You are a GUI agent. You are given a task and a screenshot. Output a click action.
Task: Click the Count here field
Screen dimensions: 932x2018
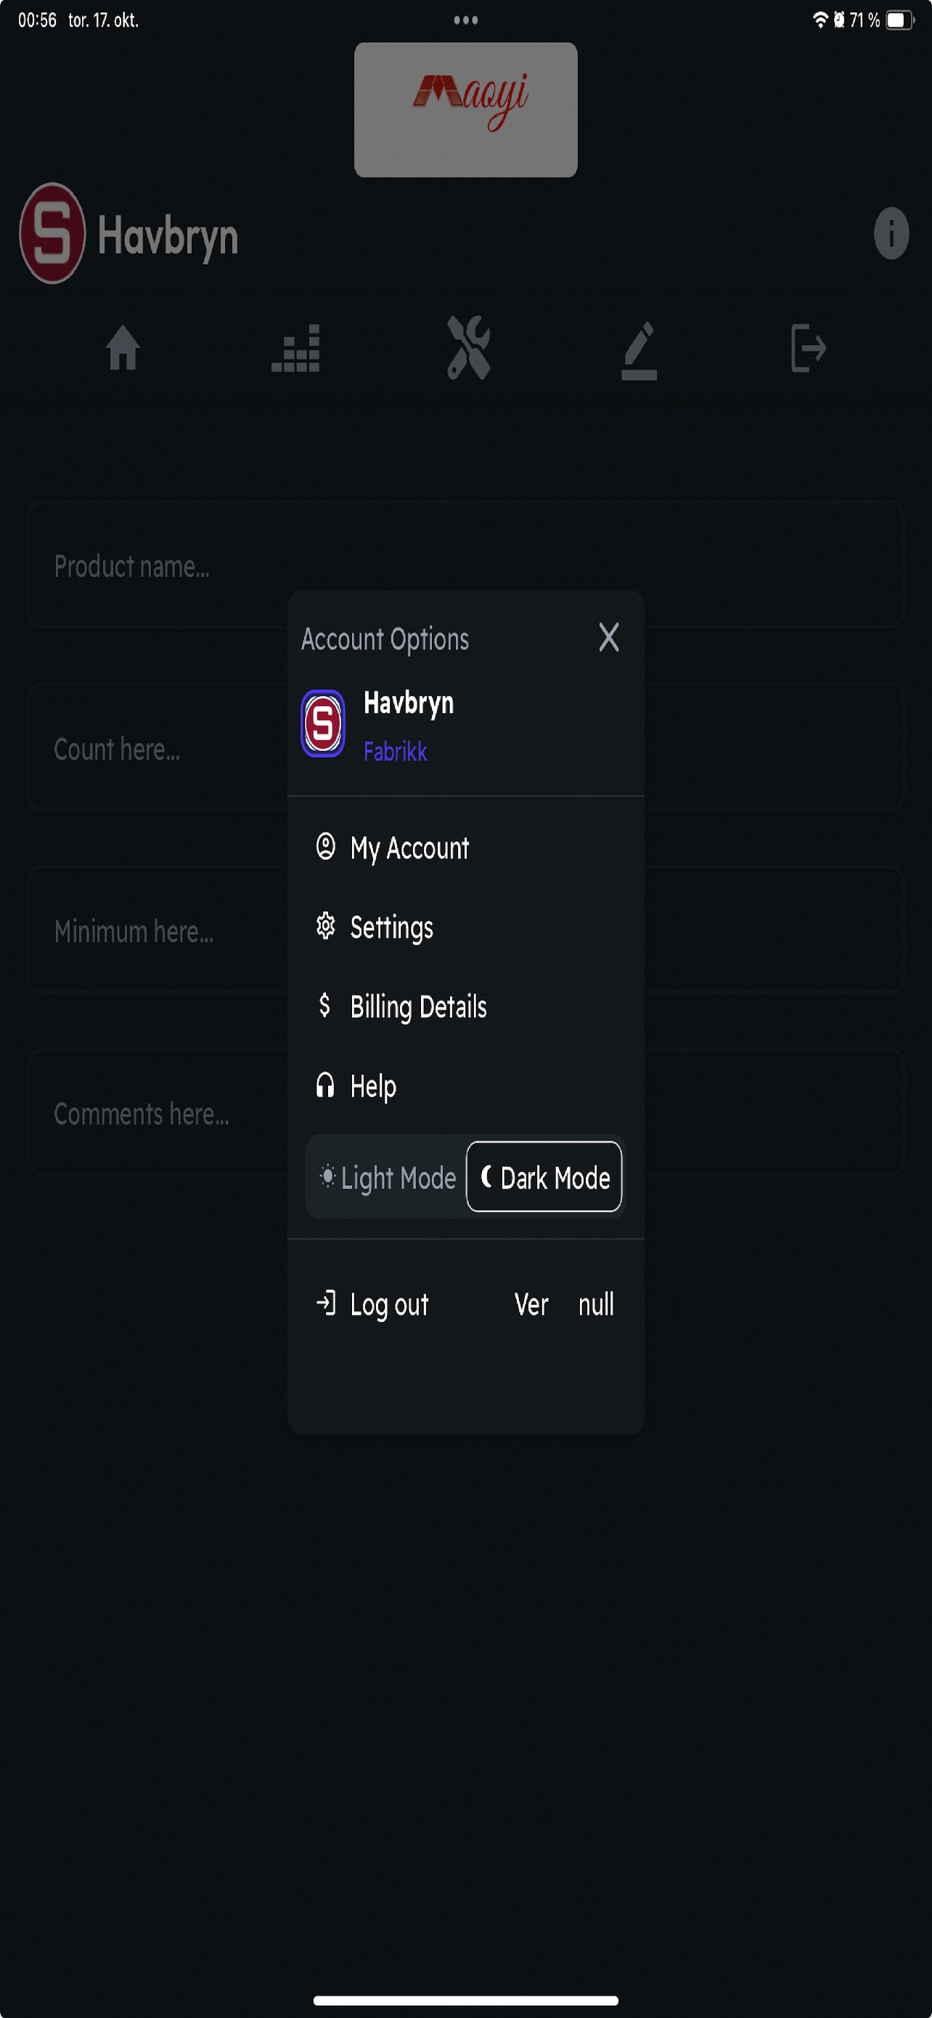pos(157,749)
